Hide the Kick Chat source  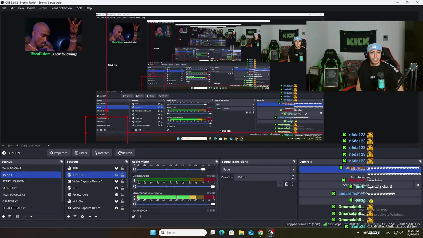point(116,201)
